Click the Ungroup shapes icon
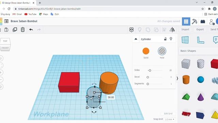Viewport: 218px width, 123px height. pos(156,30)
